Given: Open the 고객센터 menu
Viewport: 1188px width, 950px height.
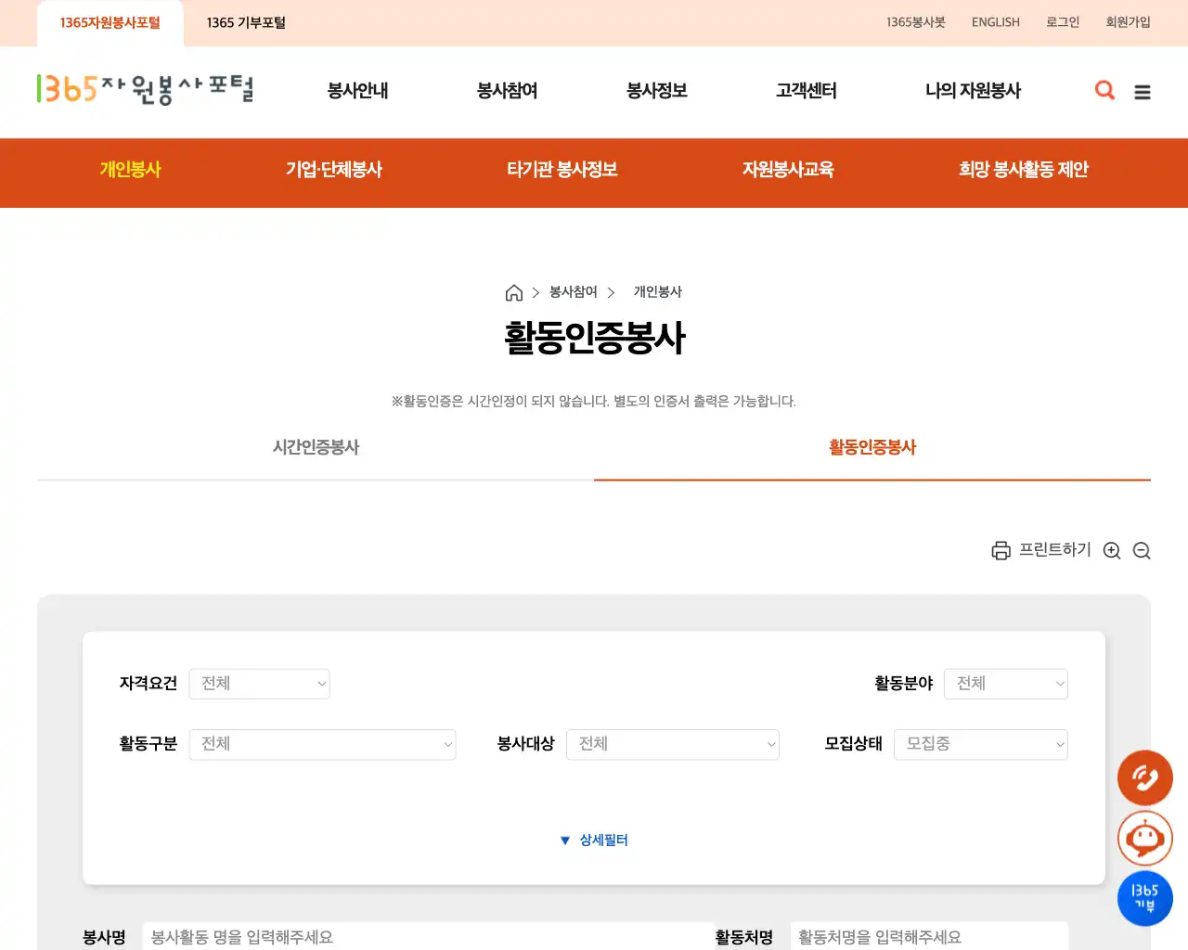Looking at the screenshot, I should 806,91.
